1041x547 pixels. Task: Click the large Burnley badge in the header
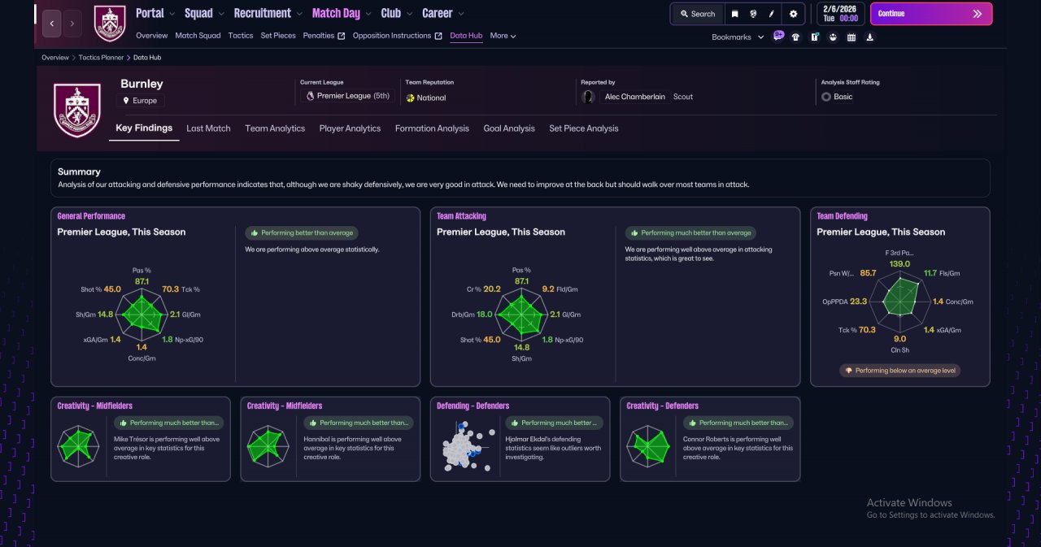pyautogui.click(x=76, y=110)
